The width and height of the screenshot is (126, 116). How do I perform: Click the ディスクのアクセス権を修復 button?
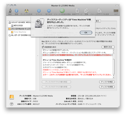click(56, 87)
